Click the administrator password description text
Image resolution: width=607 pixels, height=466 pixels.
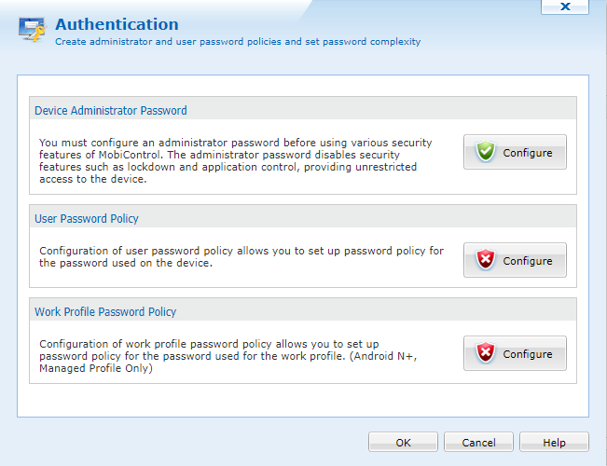(233, 160)
